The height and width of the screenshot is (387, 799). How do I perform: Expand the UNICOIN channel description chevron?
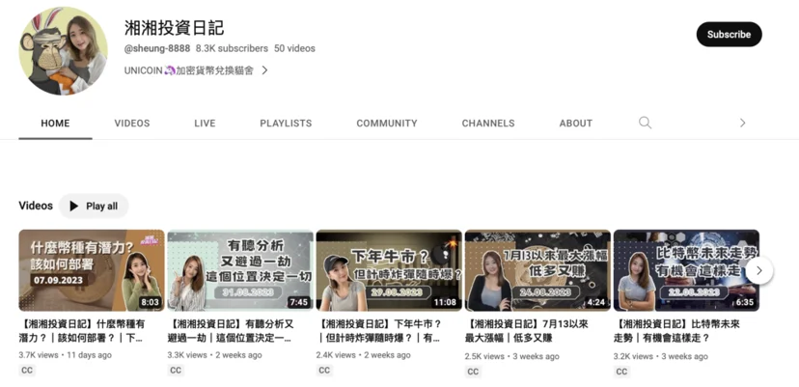(264, 70)
